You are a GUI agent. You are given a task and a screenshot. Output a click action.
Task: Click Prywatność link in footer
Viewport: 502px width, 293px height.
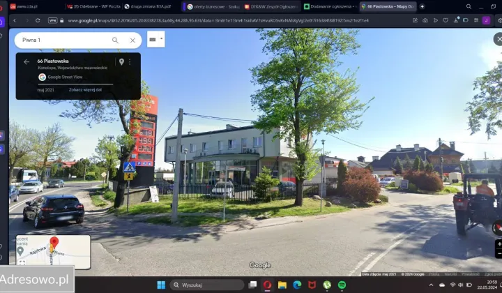click(471, 274)
